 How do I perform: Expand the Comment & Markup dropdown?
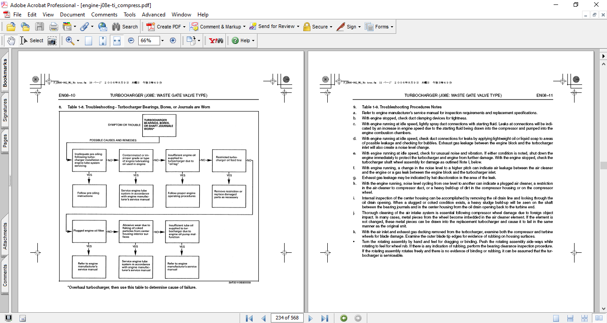coord(245,27)
